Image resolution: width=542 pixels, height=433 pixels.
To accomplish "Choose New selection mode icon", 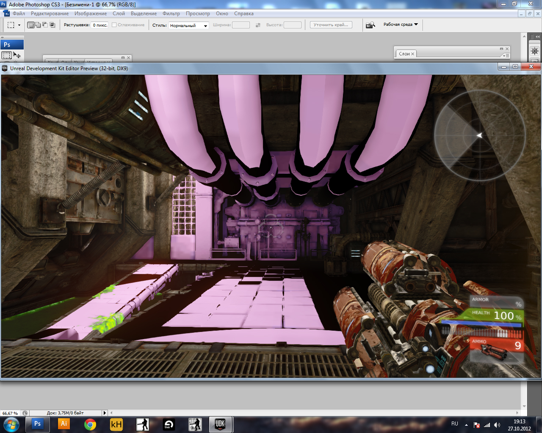I will (x=31, y=25).
